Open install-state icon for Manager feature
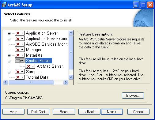 click(x=20, y=50)
